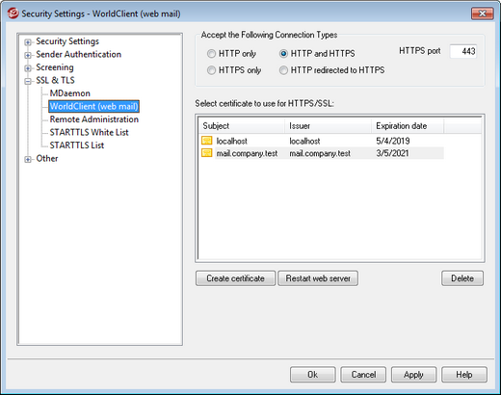Delete the selected certificate
This screenshot has height=395, width=501.
[x=462, y=278]
